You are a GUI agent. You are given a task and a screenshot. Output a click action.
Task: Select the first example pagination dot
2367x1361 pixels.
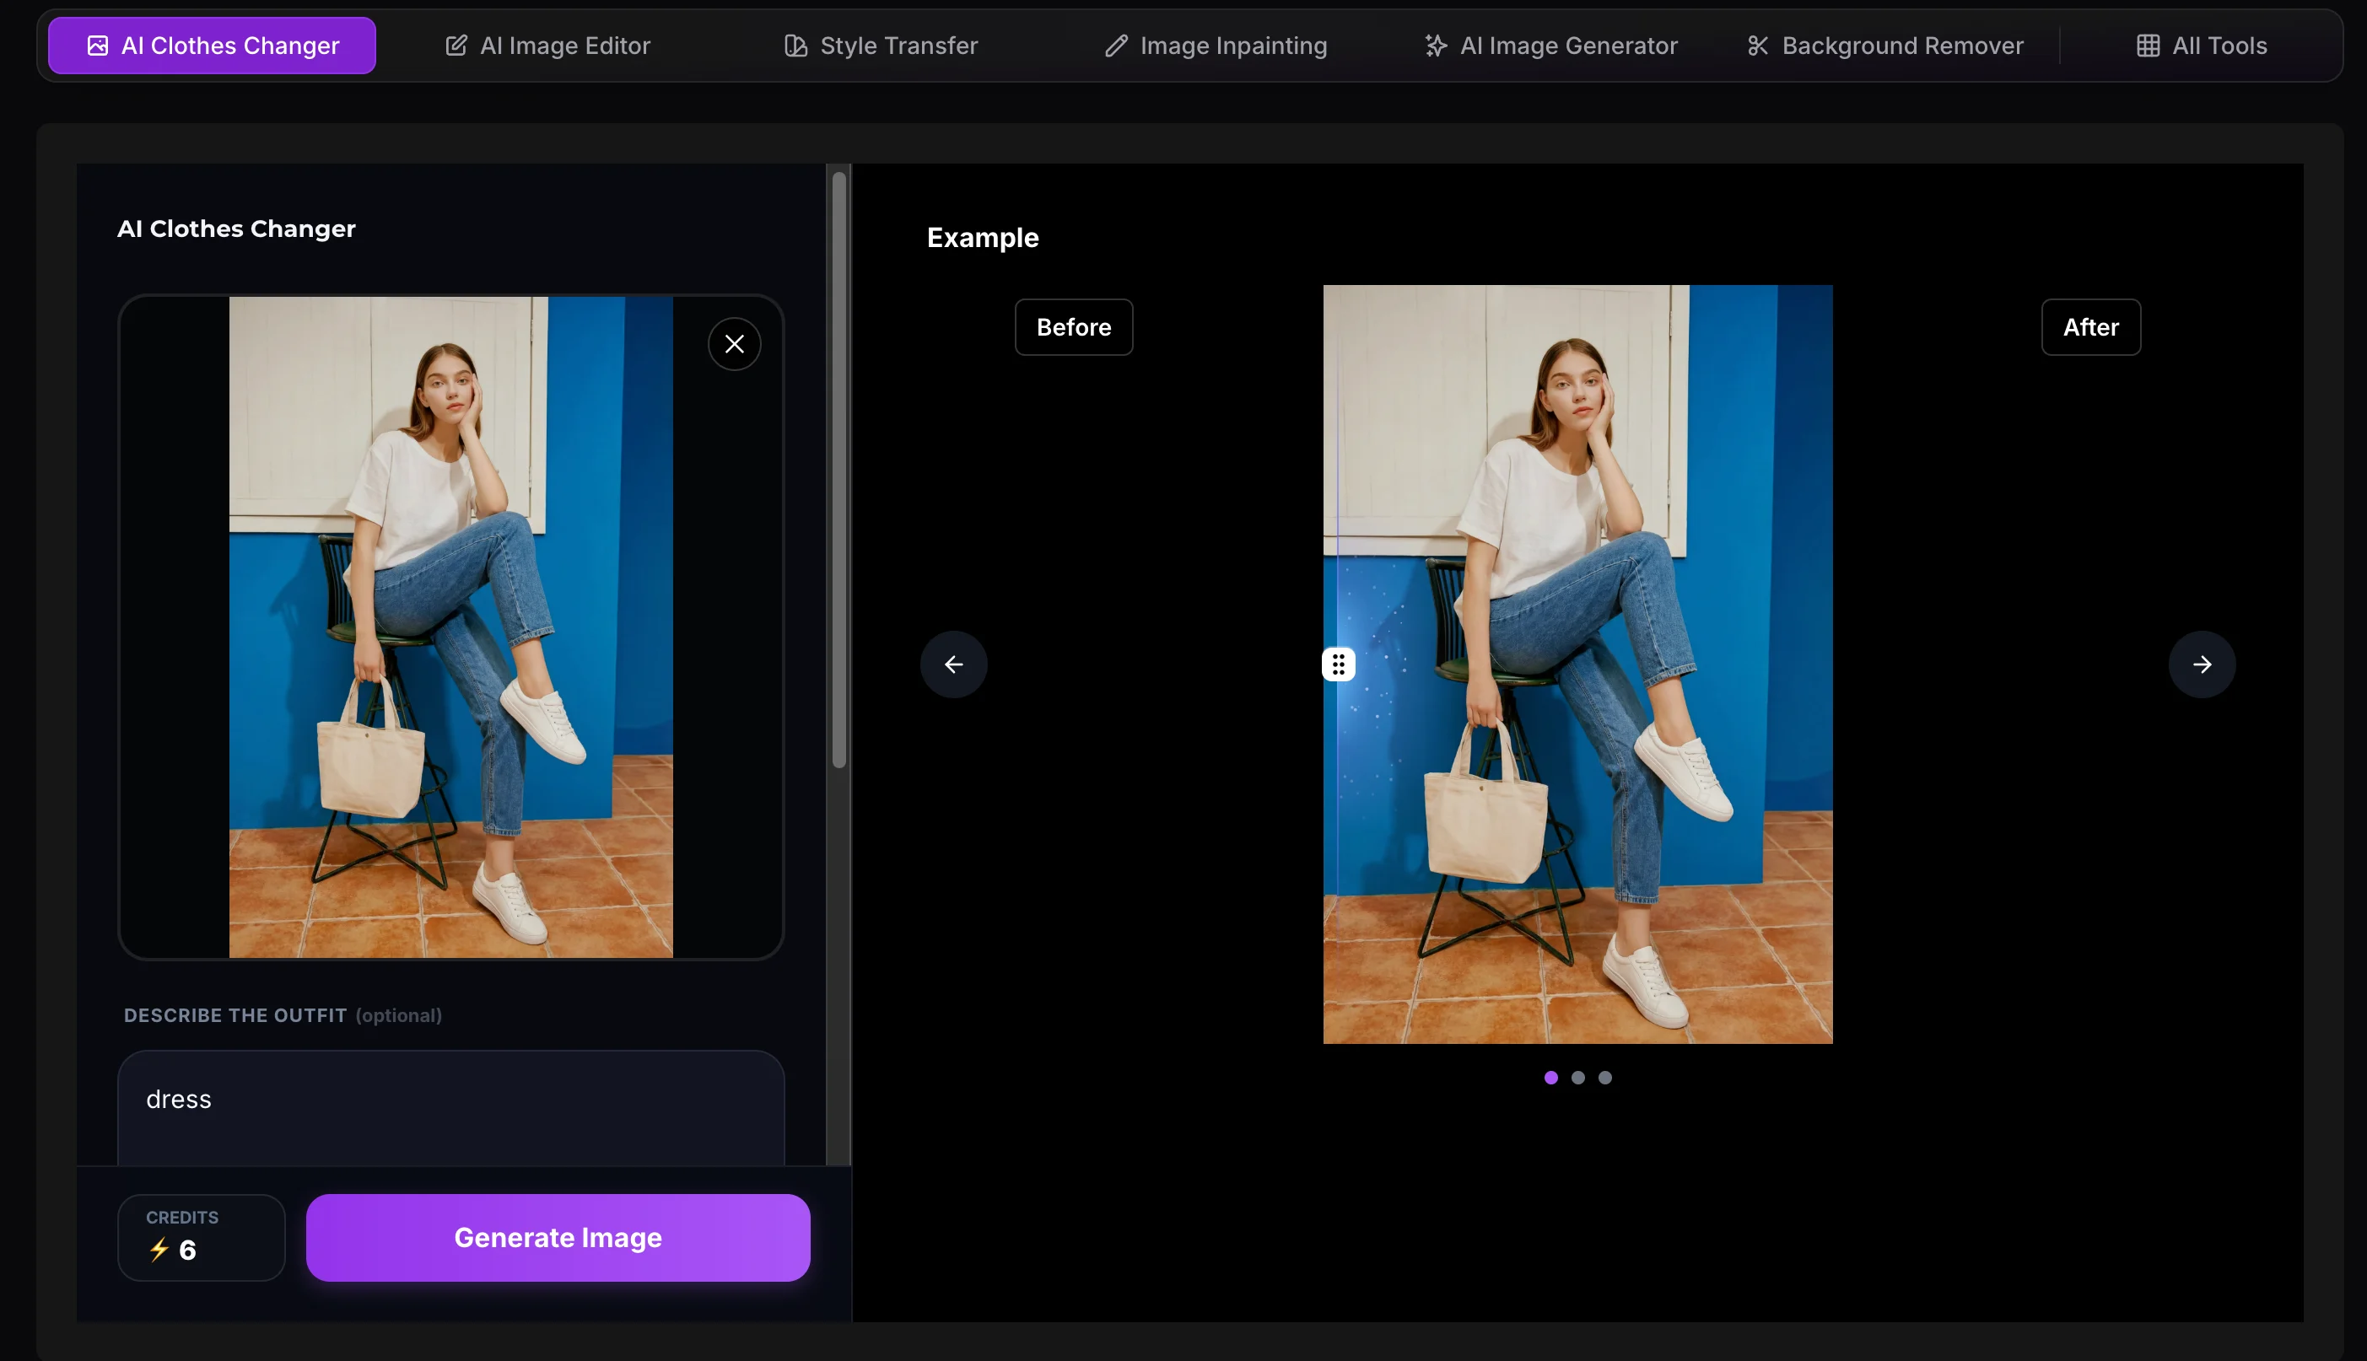click(1551, 1078)
